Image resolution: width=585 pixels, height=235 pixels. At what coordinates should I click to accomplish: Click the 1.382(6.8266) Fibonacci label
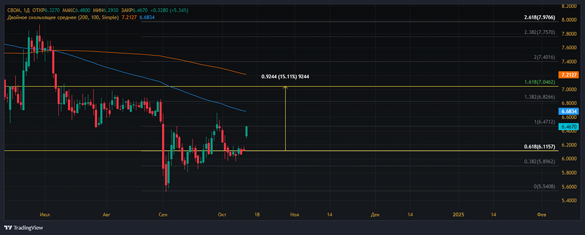click(x=539, y=97)
